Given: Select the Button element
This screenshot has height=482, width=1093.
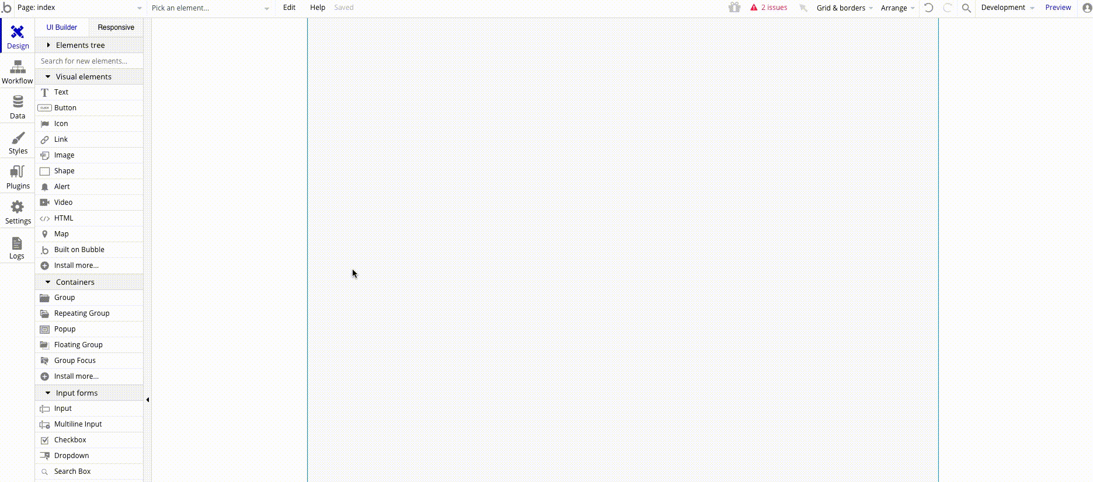Looking at the screenshot, I should tap(89, 108).
